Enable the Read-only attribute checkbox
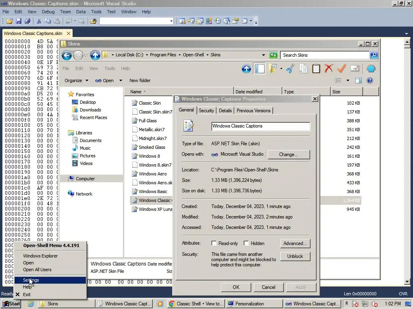This screenshot has width=413, height=309. tap(214, 243)
